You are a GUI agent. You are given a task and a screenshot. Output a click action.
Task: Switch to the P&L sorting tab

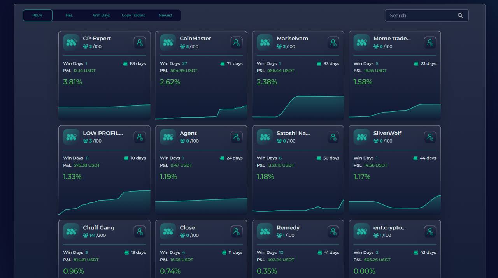[69, 16]
